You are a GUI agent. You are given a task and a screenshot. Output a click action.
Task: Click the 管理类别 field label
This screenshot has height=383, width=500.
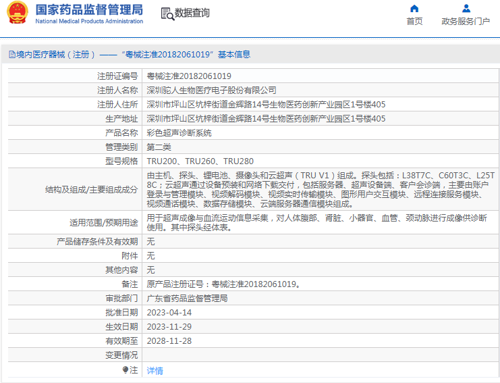point(121,147)
